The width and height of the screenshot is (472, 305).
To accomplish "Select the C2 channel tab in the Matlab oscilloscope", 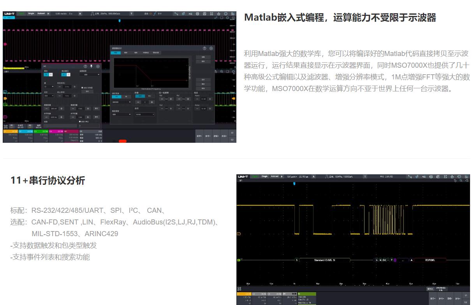I will (26, 131).
